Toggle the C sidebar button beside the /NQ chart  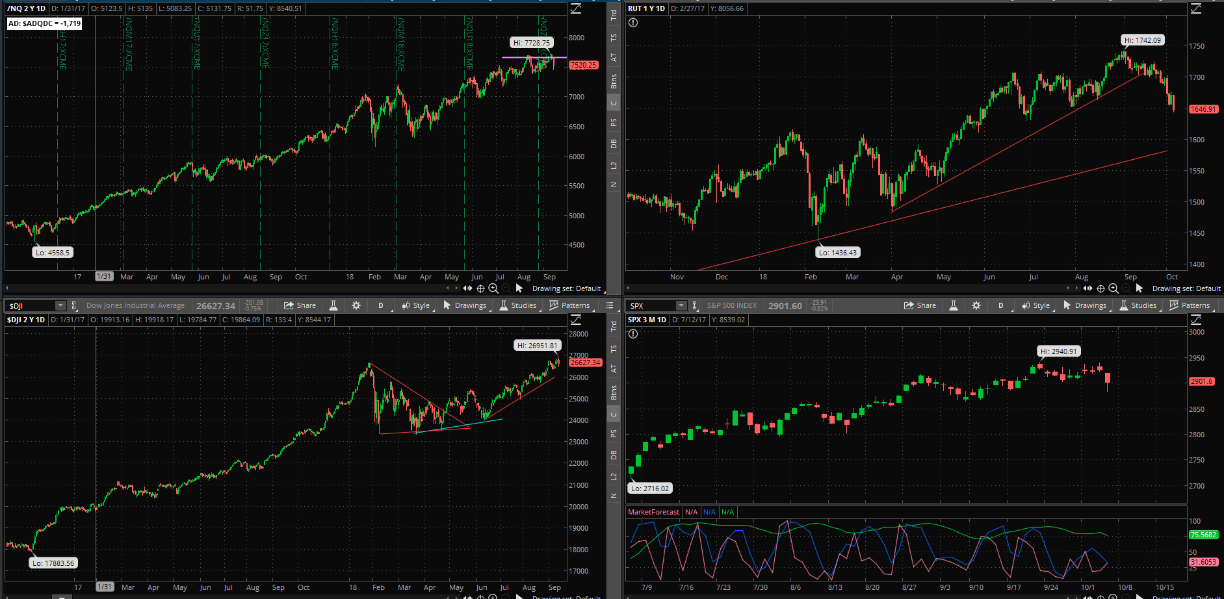(614, 103)
